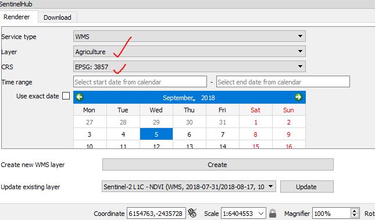Click the Create button

pos(217,165)
